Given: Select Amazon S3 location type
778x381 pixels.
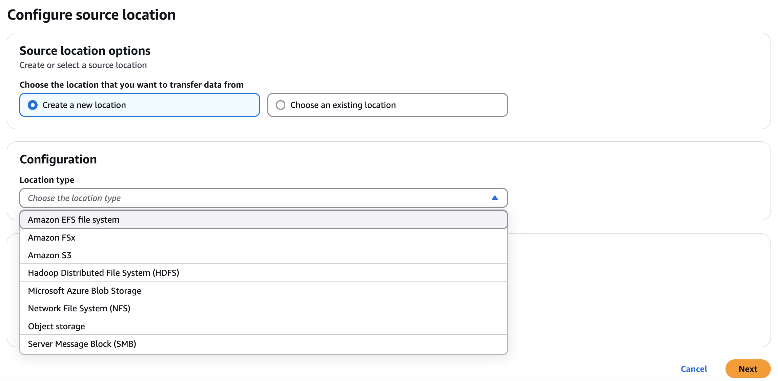Looking at the screenshot, I should click(x=49, y=255).
